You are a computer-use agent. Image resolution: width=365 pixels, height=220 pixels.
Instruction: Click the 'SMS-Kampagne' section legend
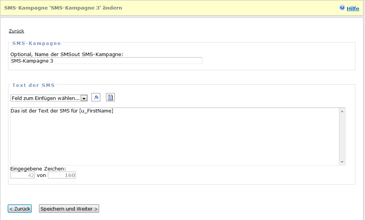(x=36, y=43)
